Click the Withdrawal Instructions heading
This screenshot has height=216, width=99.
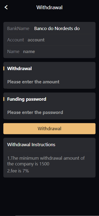click(31, 145)
